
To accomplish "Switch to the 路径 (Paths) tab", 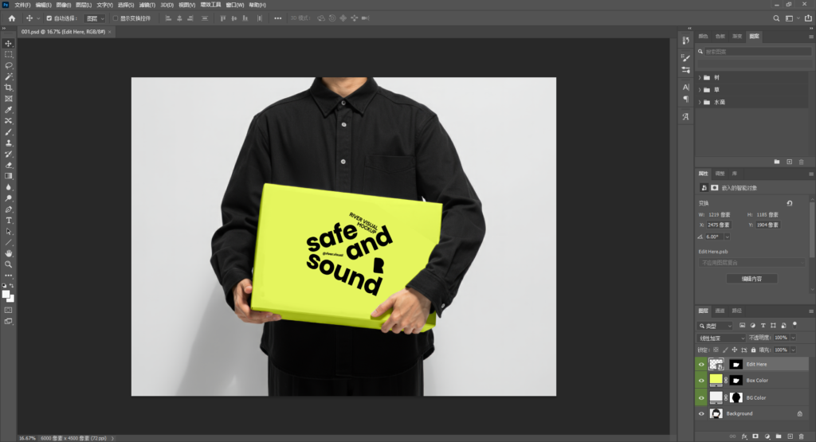I will [x=737, y=311].
